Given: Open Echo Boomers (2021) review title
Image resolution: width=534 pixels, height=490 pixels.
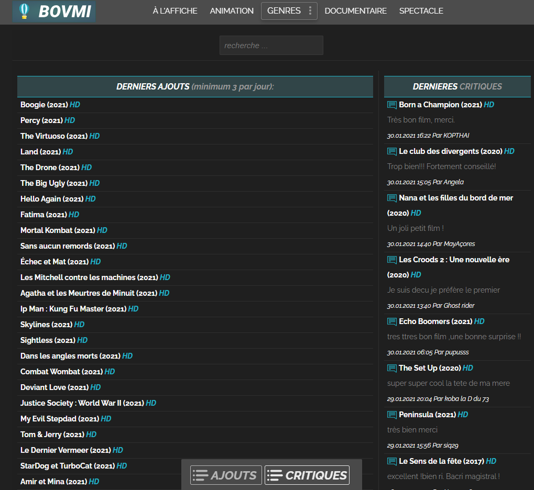Looking at the screenshot, I should point(442,321).
